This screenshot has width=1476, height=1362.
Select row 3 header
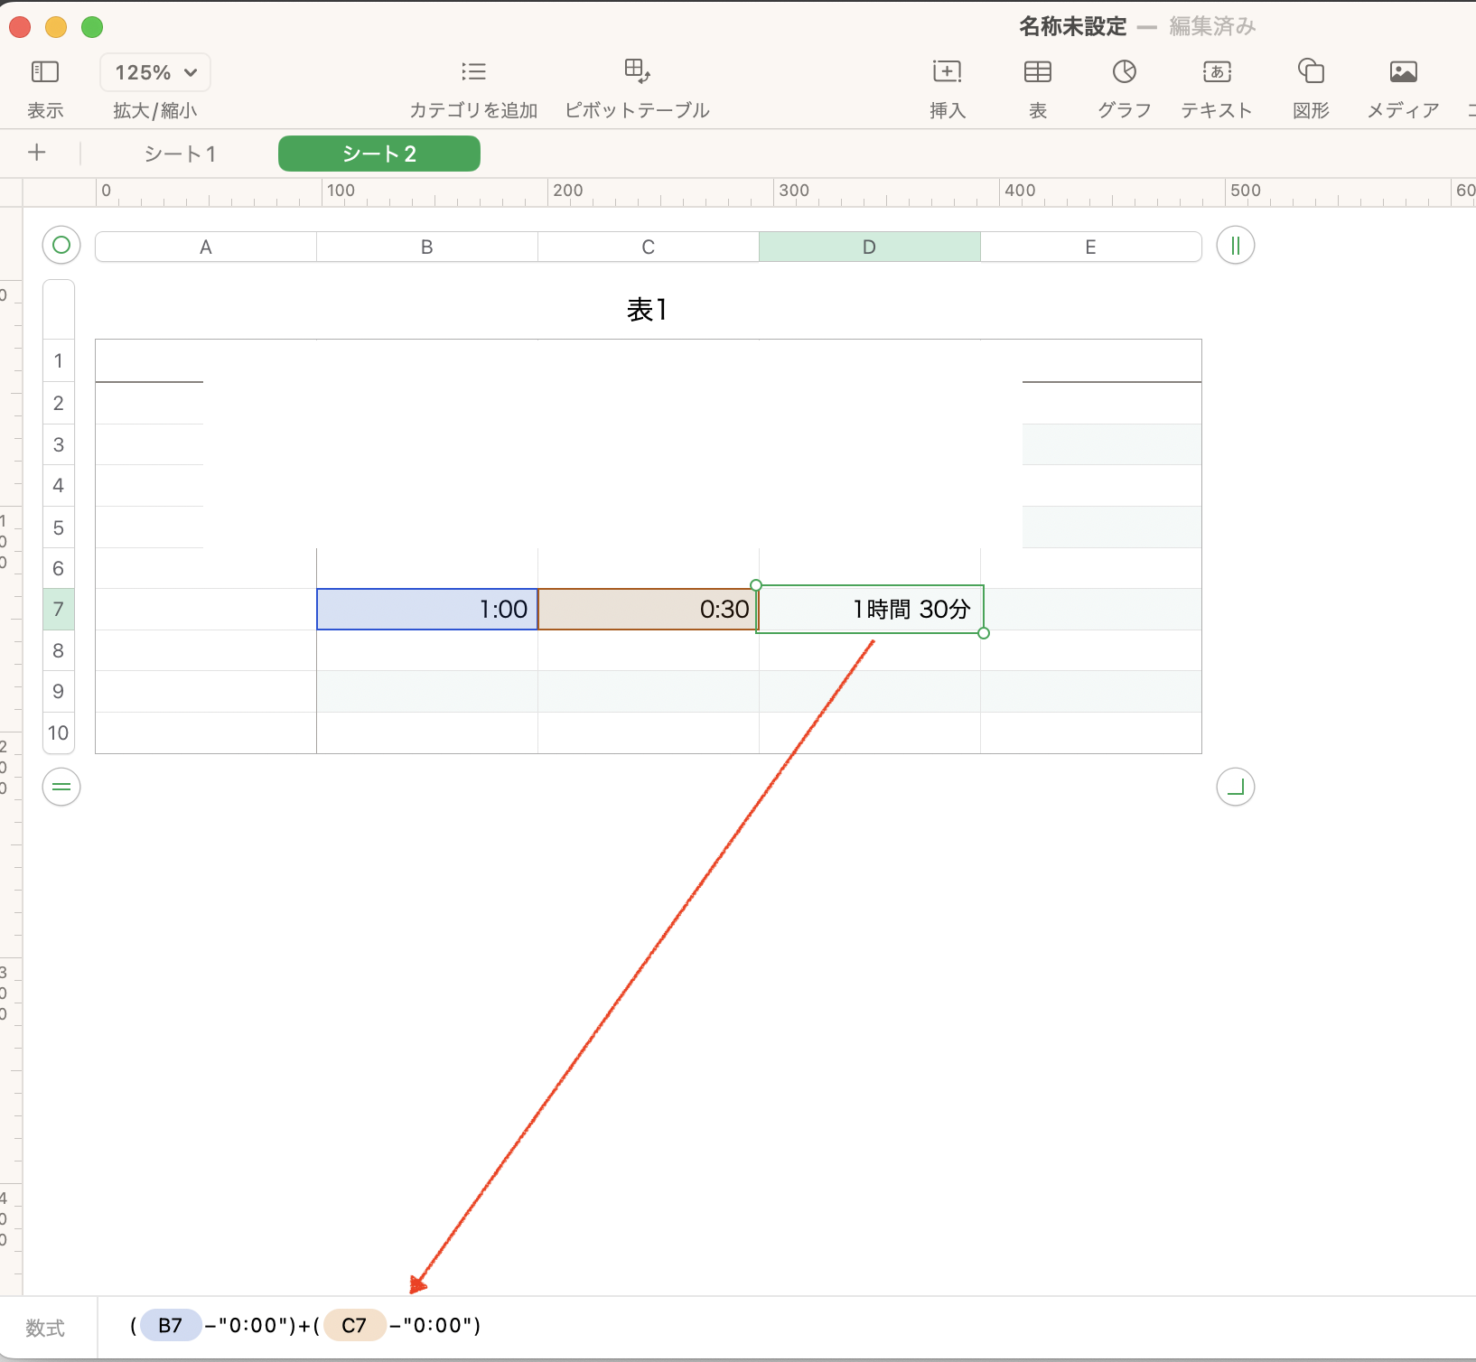59,444
